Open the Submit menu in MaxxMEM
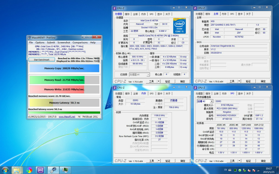The image size is (279, 174). tap(51, 42)
